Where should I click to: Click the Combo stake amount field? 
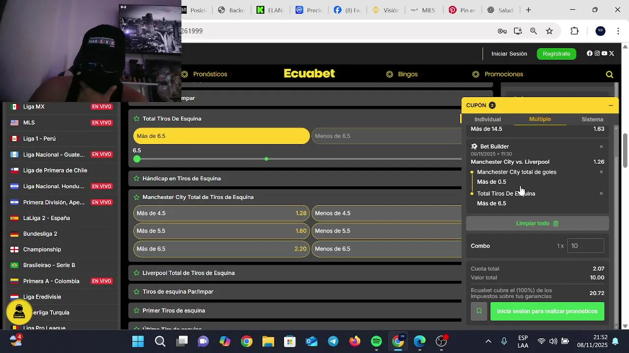[x=585, y=246]
